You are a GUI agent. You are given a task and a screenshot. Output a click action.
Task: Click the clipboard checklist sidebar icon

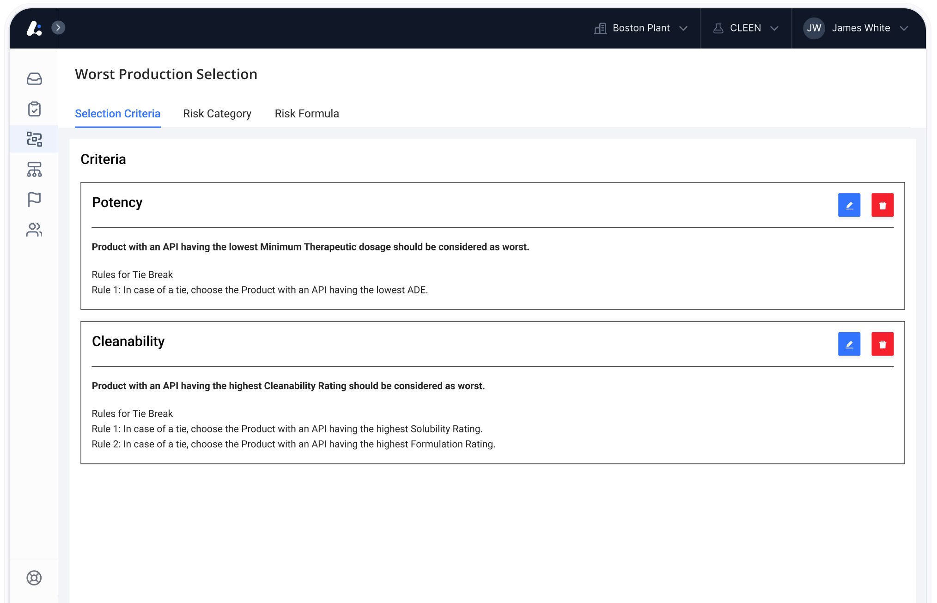click(34, 109)
